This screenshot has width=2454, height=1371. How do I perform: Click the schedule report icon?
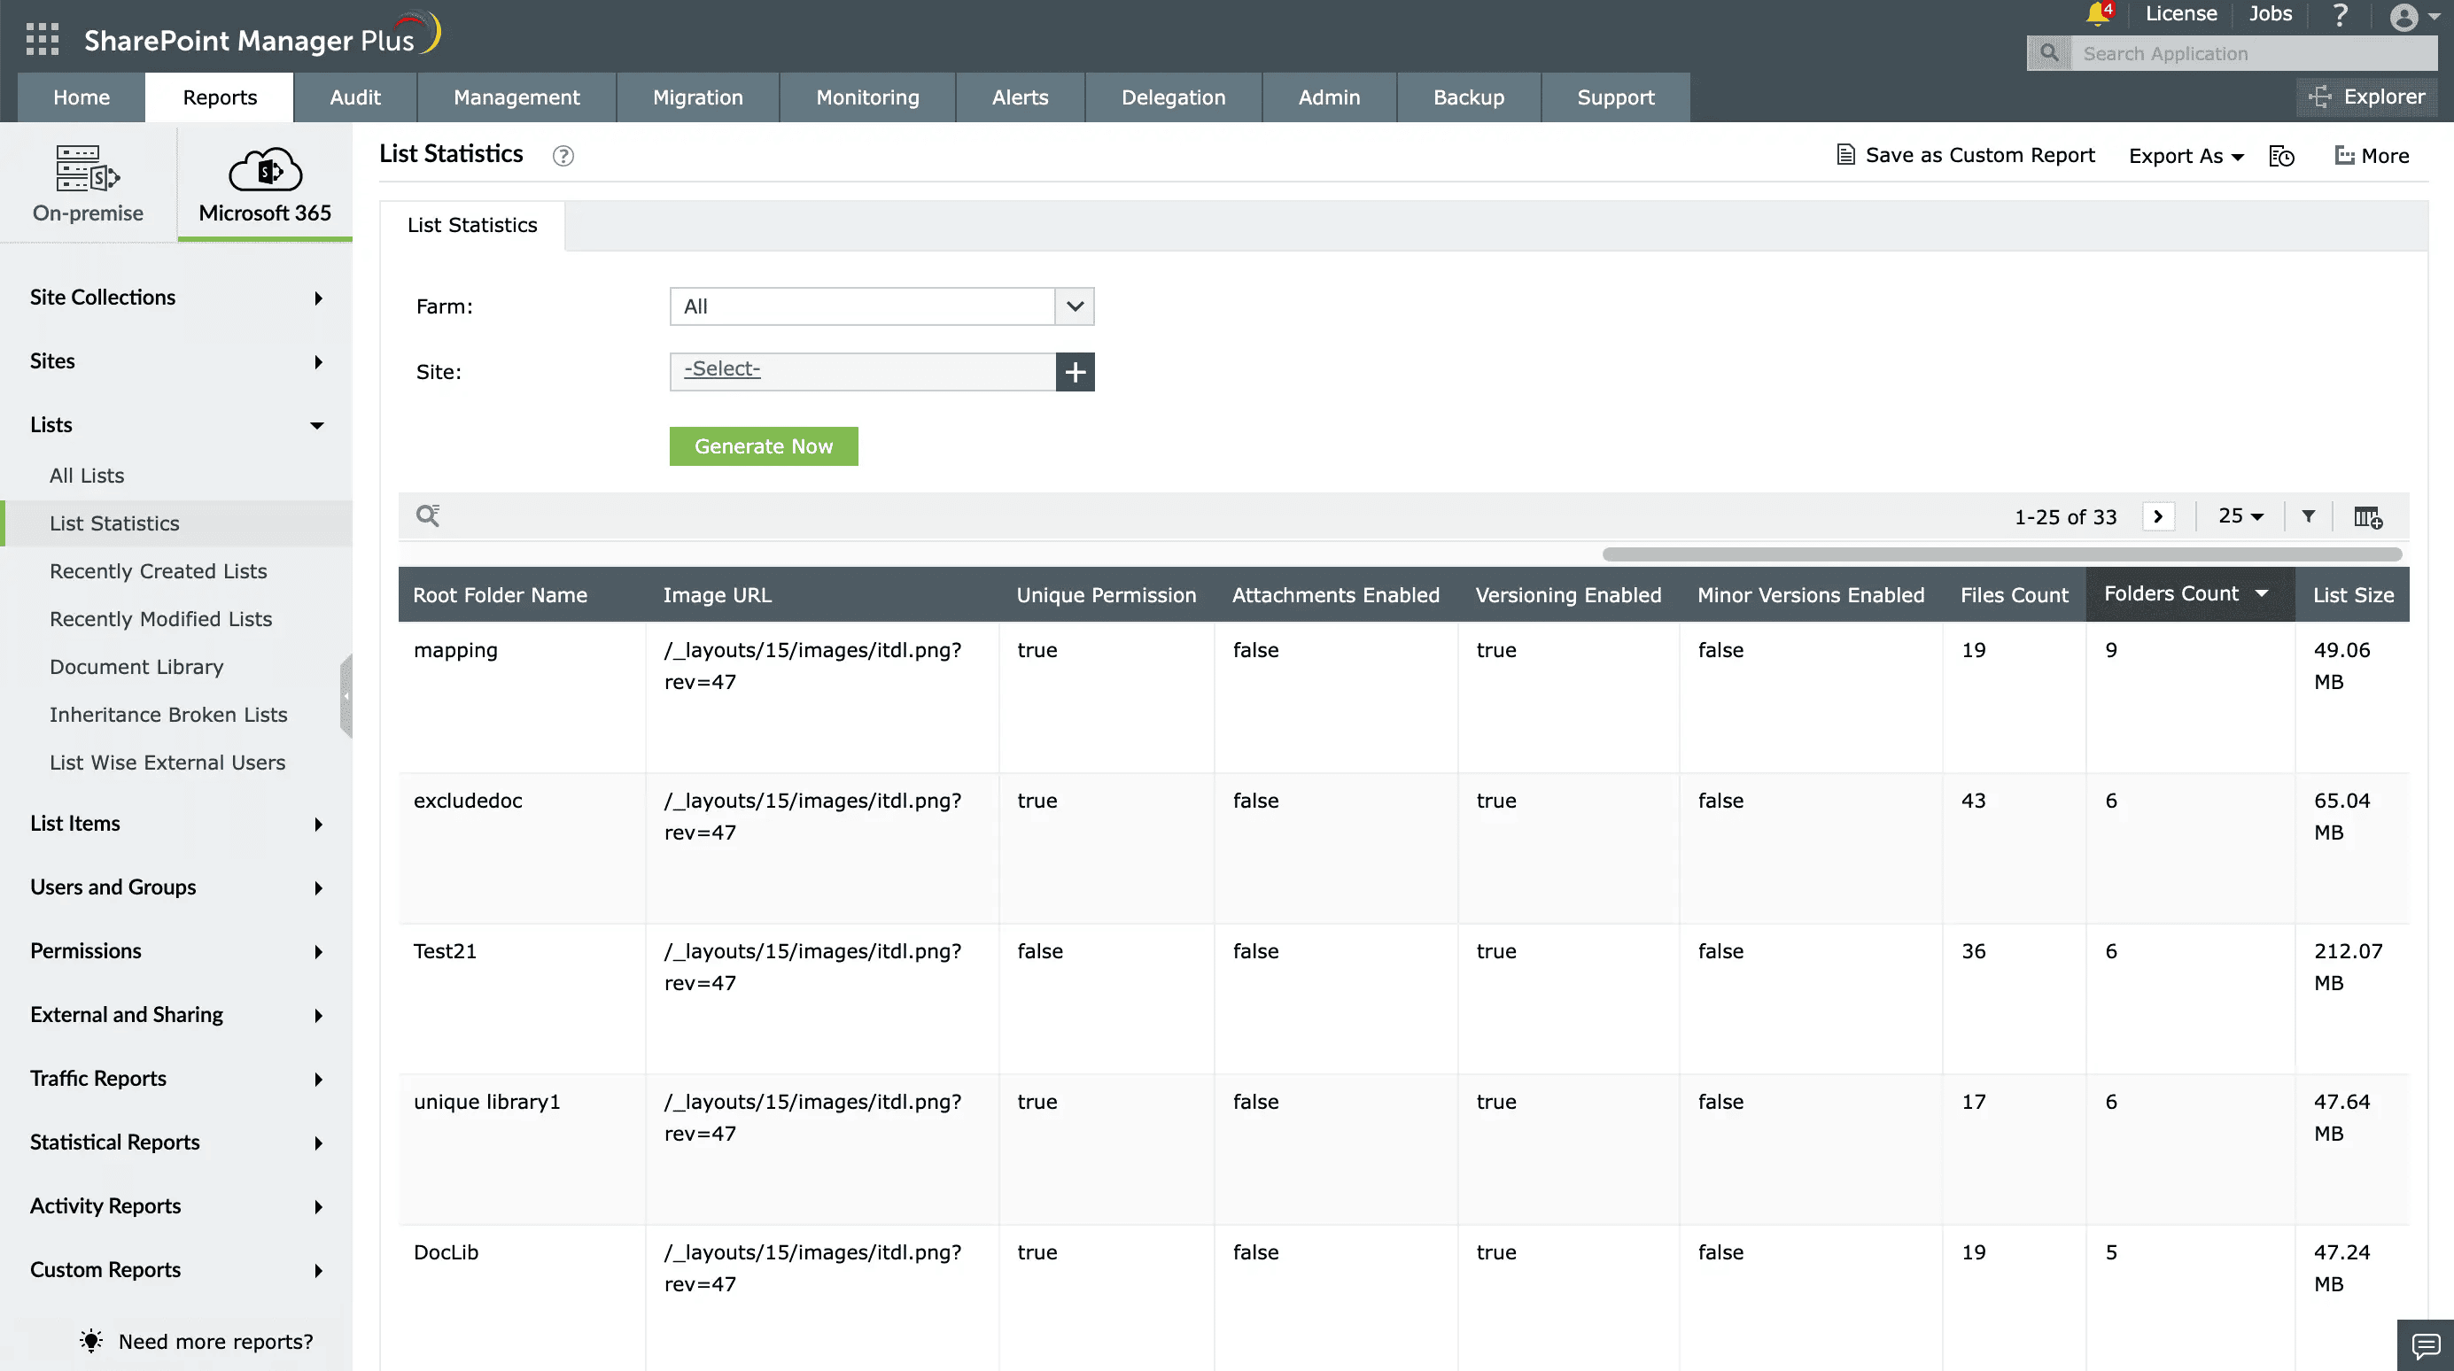tap(2281, 156)
